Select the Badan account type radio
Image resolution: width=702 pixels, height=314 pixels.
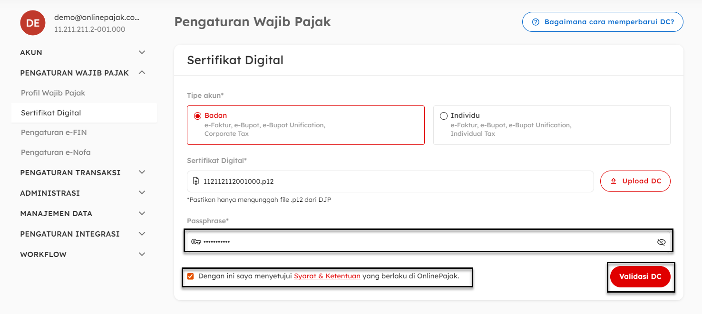pos(198,116)
